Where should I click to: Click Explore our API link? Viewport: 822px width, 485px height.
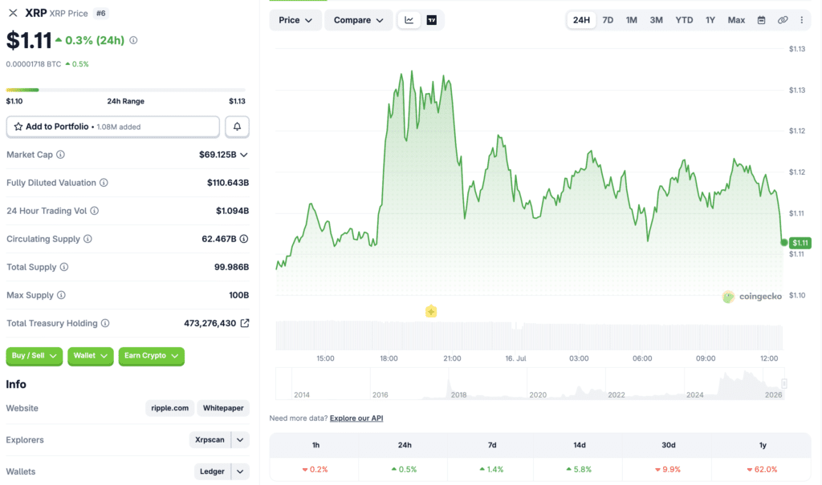(356, 418)
